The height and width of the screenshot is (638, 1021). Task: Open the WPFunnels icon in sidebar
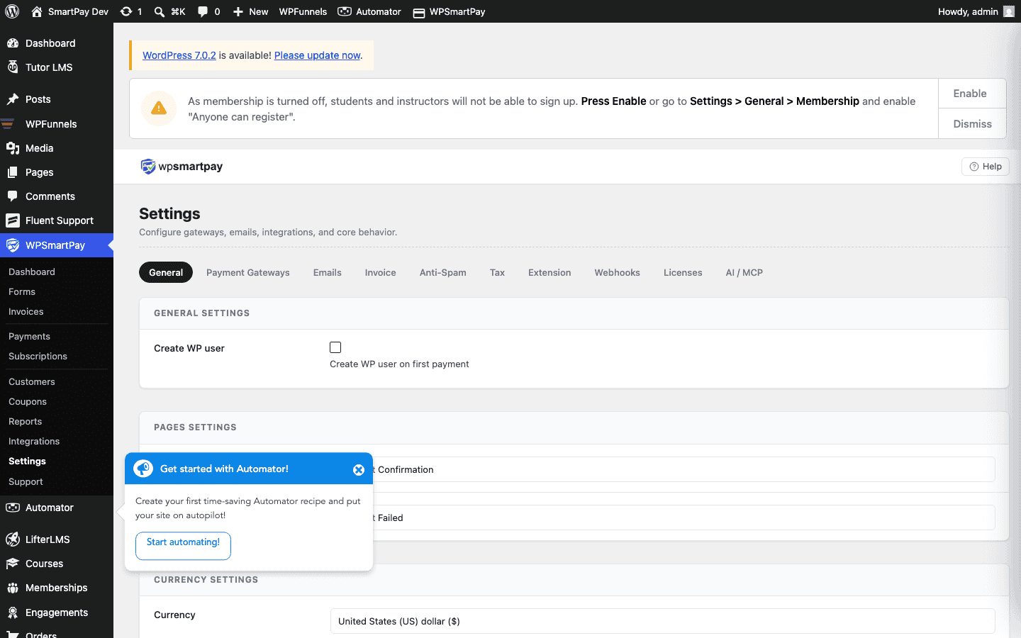point(9,124)
